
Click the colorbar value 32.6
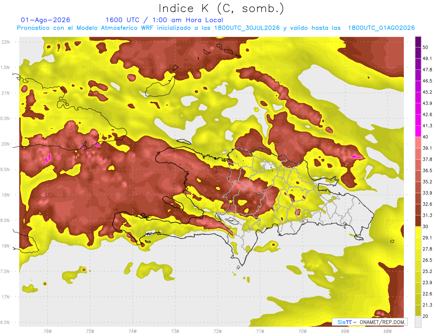click(427, 204)
